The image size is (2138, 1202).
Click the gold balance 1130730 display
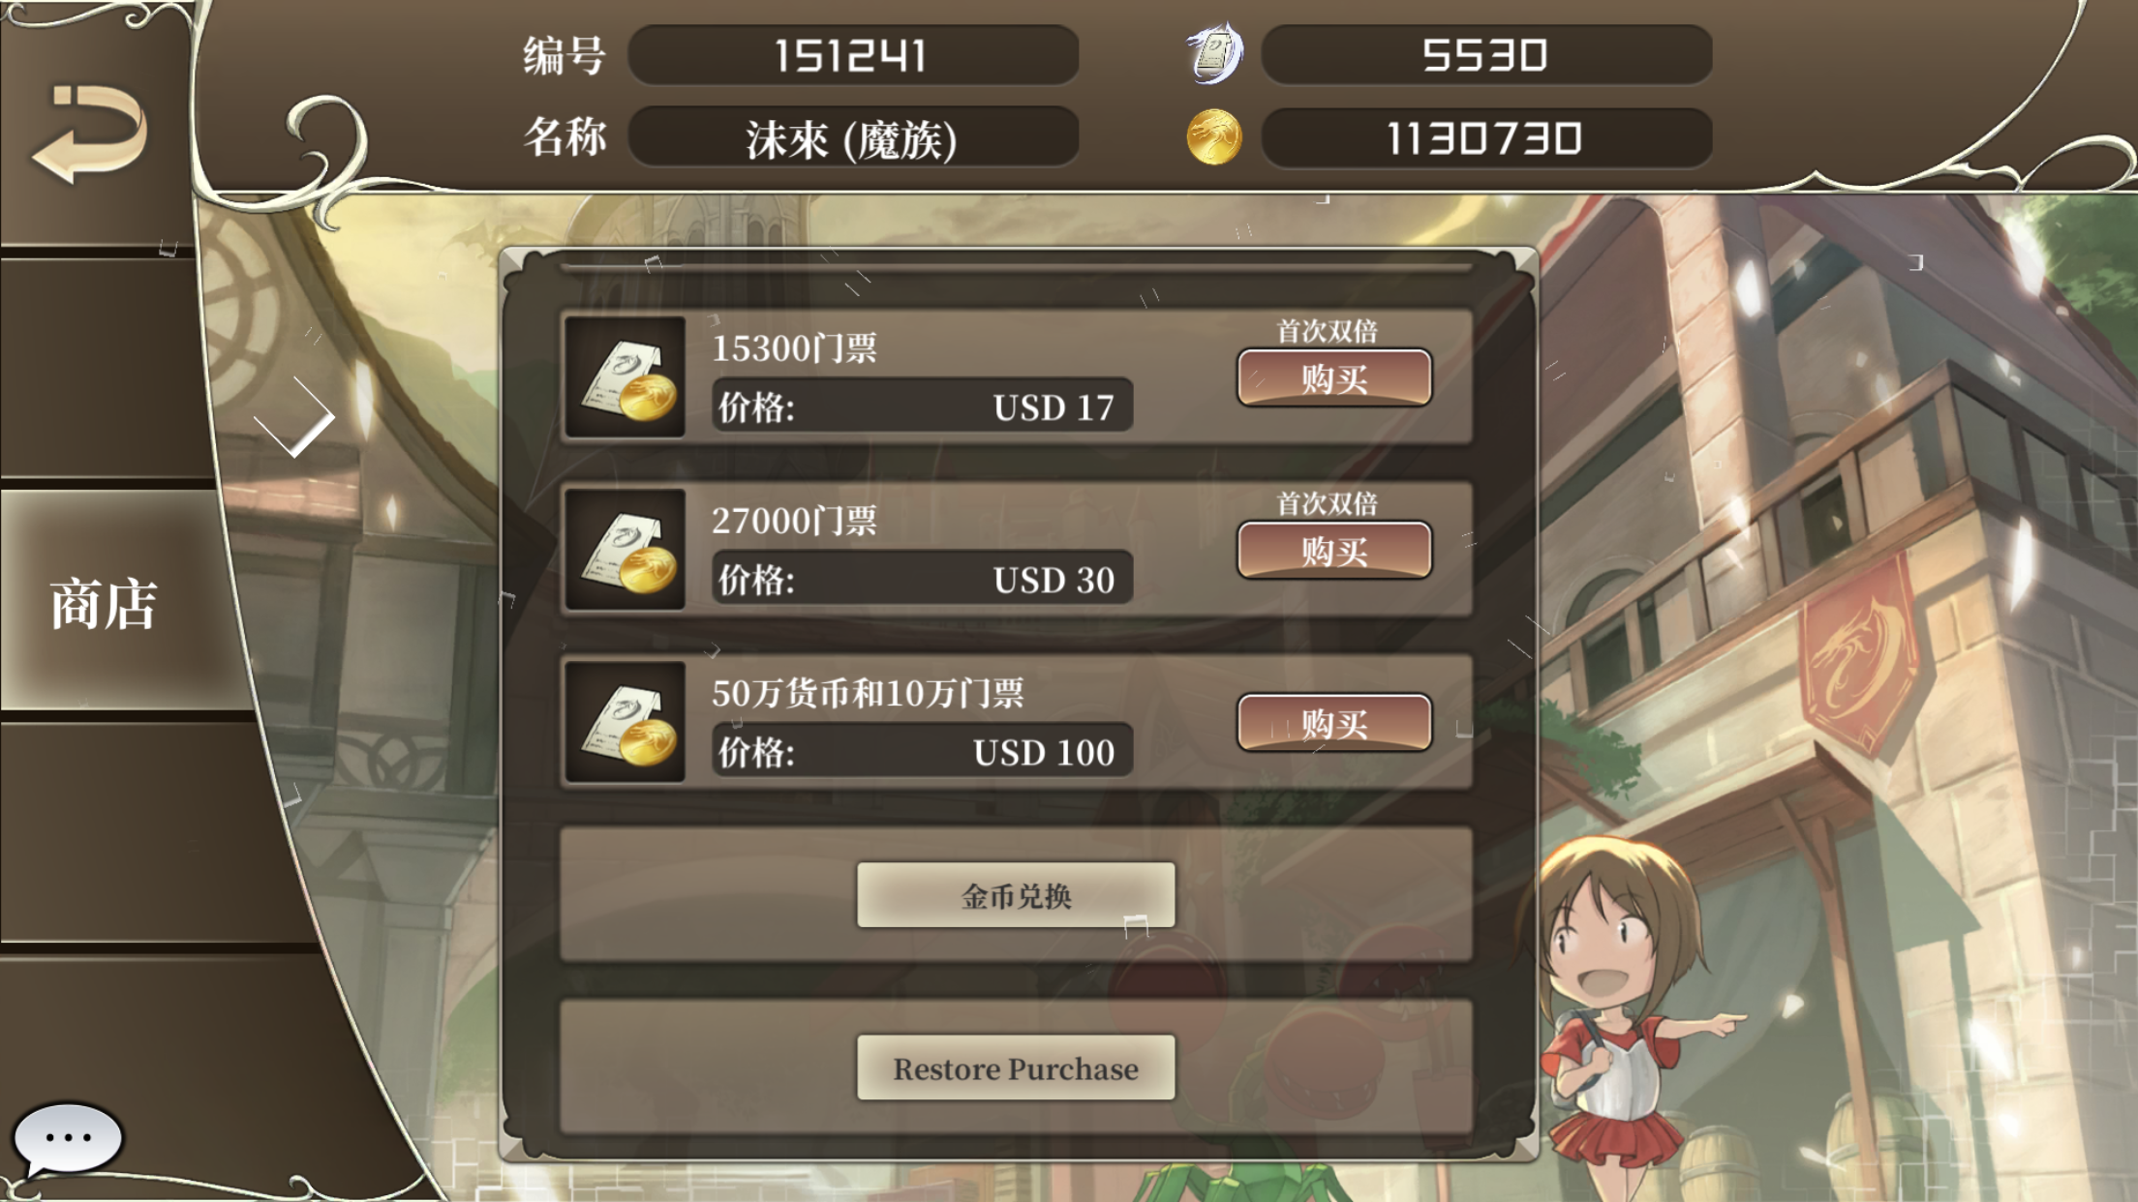(x=1486, y=137)
